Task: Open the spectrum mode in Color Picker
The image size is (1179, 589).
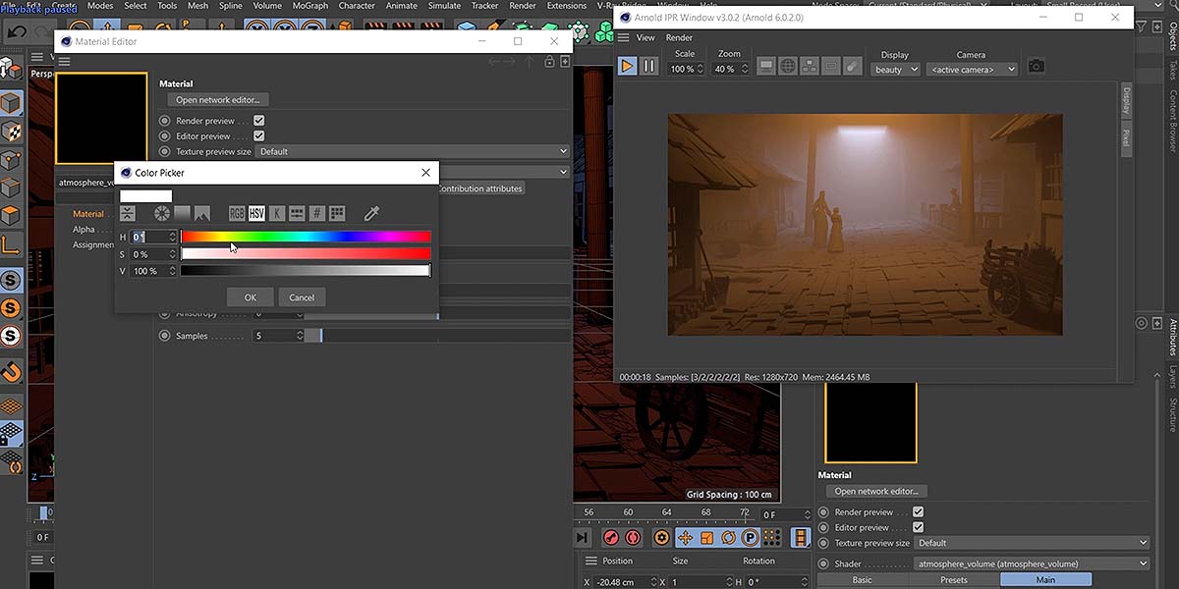Action: click(x=182, y=213)
